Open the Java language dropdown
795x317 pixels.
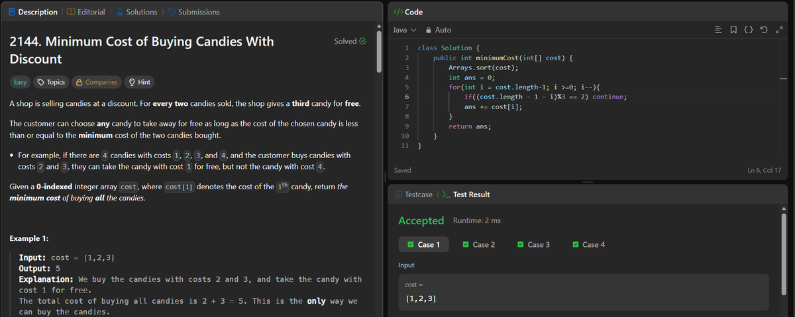(404, 30)
